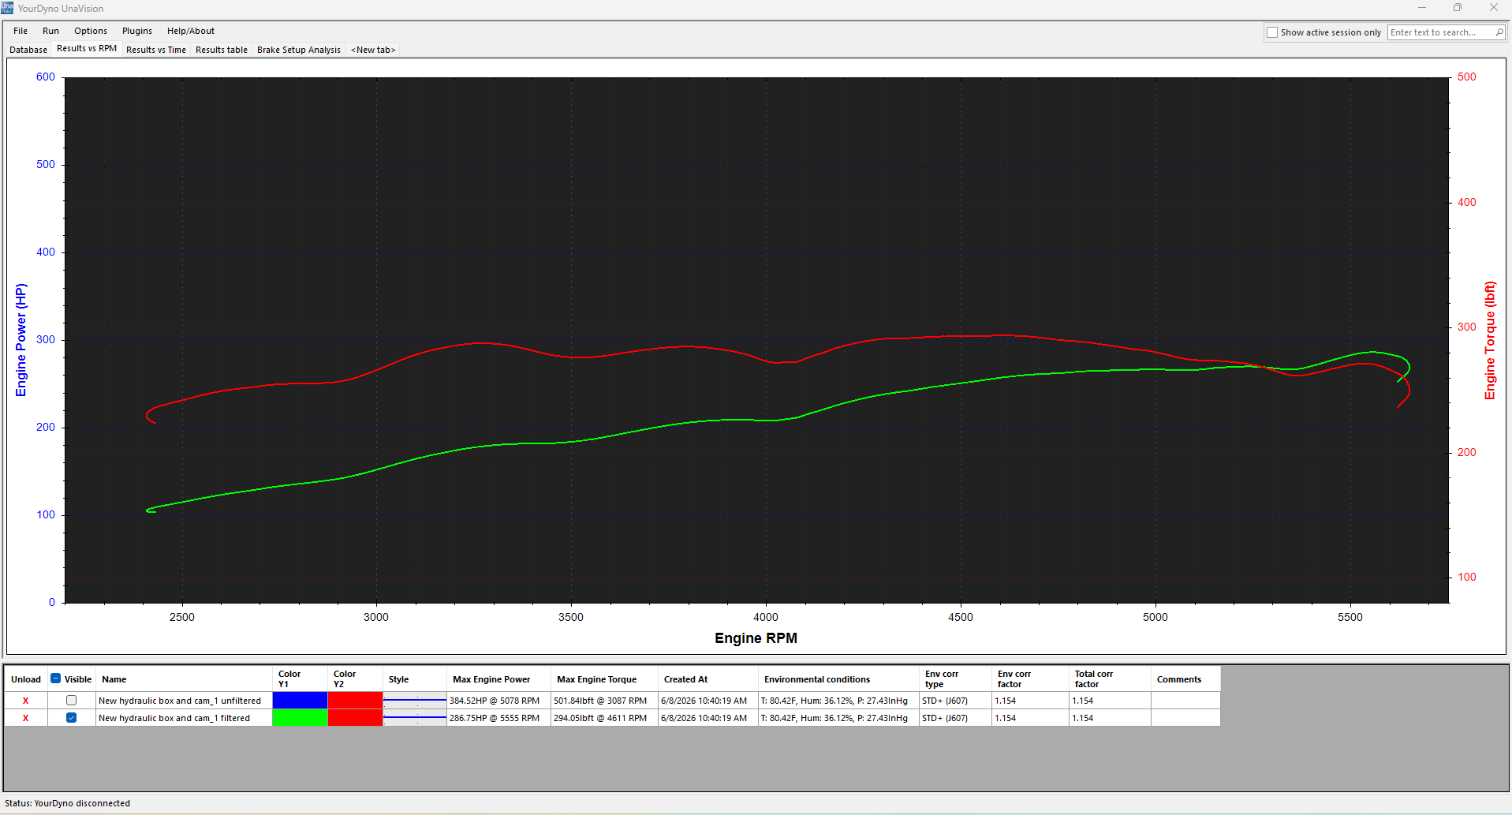1512x815 pixels.
Task: Click the green Y1 color swatch for filtered run
Action: pyautogui.click(x=300, y=718)
